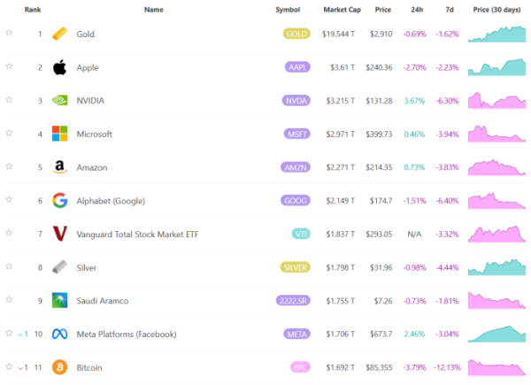Open Bitcoin 30-day price chart thumbnail

coord(496,366)
